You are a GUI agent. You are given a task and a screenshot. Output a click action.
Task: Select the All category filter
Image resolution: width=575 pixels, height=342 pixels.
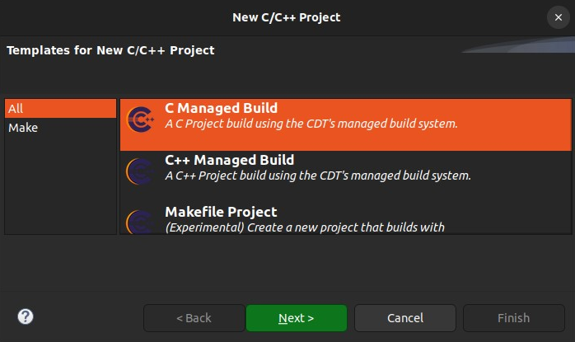click(60, 108)
